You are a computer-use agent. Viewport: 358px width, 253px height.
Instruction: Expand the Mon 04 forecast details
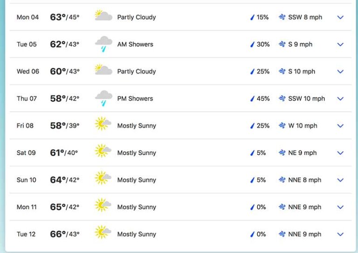340,17
